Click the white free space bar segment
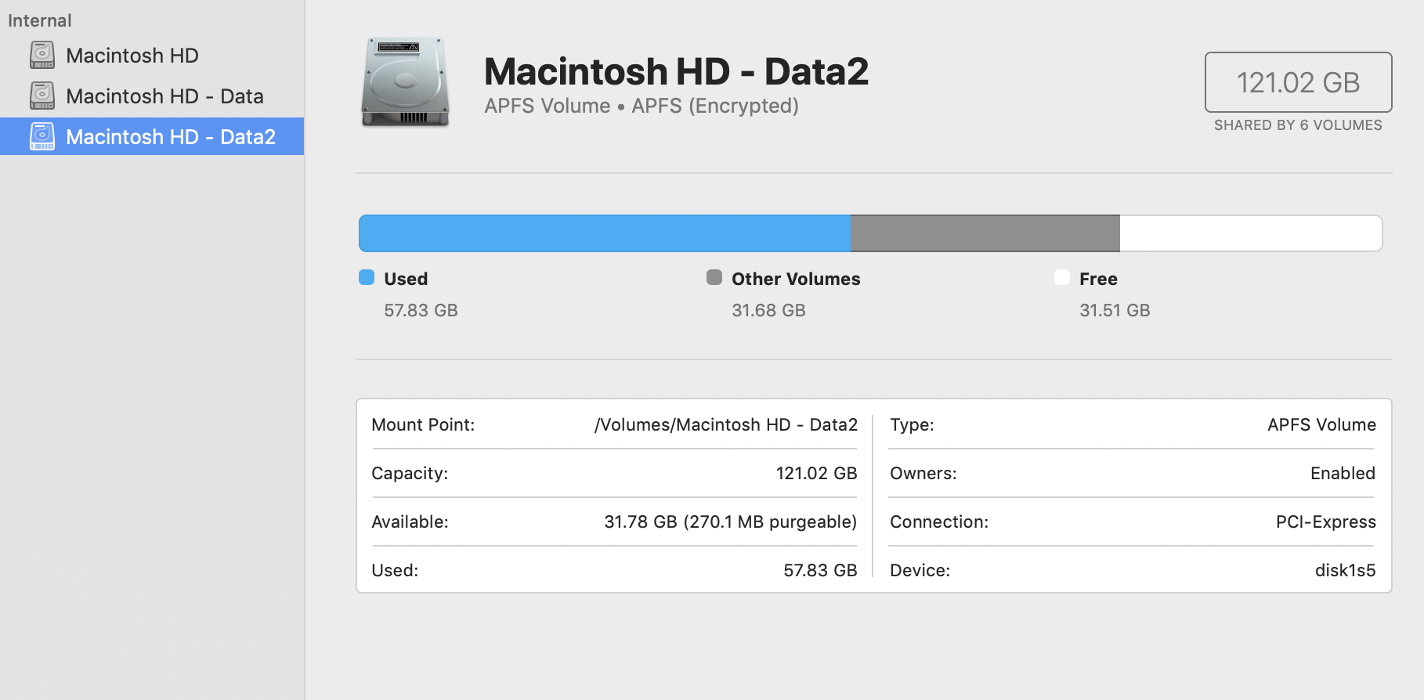 [x=1250, y=233]
